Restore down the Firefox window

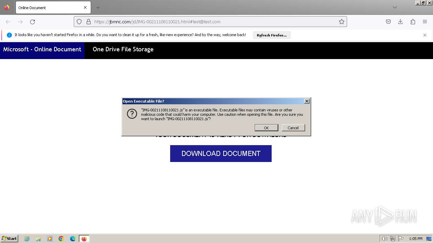pyautogui.click(x=423, y=3)
